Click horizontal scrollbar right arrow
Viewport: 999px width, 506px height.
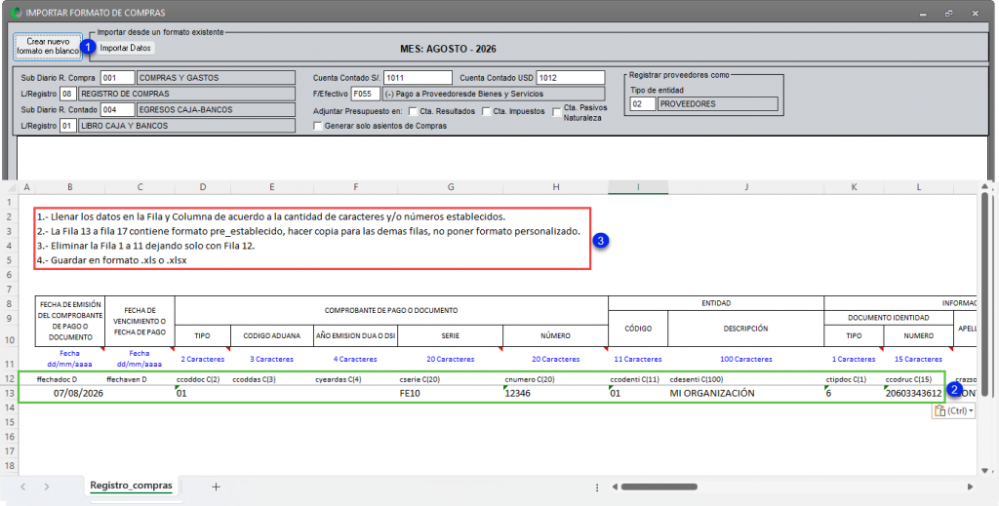pos(970,487)
